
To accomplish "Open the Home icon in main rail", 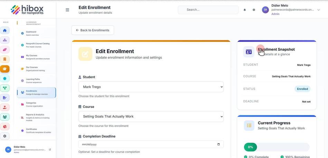I will [x=4, y=30].
